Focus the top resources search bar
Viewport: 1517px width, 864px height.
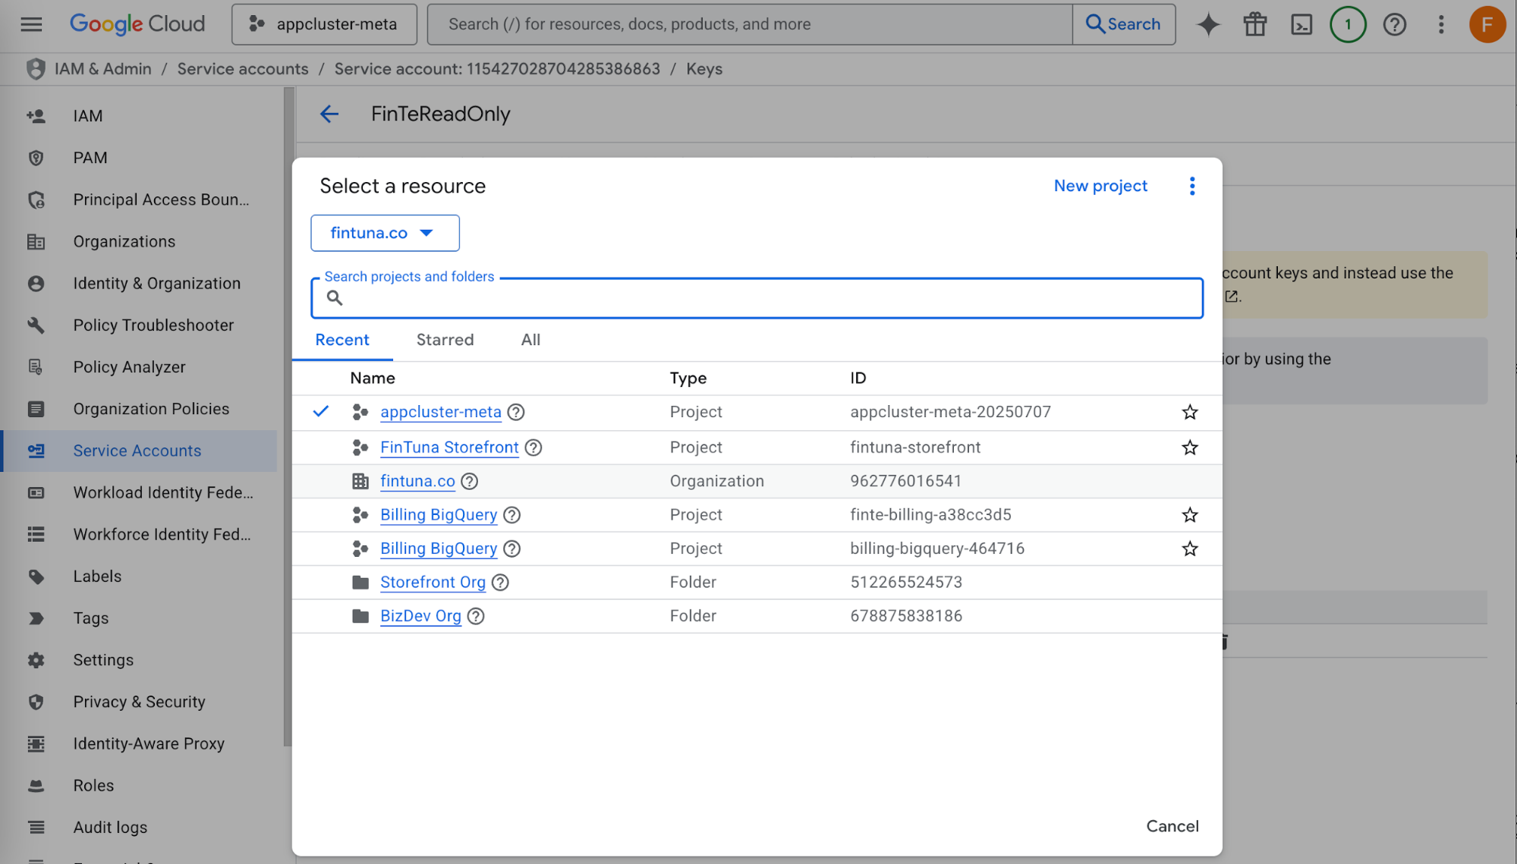(750, 24)
